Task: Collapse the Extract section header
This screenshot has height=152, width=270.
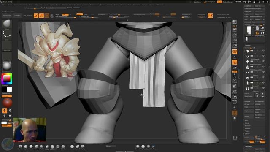Action: [247, 134]
